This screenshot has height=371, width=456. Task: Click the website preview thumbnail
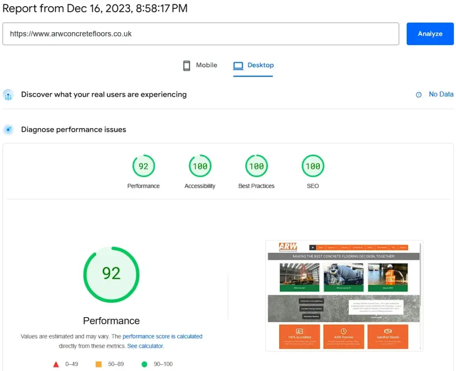point(344,295)
